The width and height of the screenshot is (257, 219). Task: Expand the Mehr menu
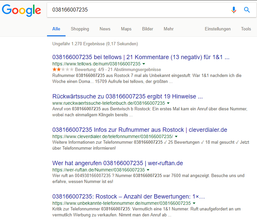click(x=169, y=29)
